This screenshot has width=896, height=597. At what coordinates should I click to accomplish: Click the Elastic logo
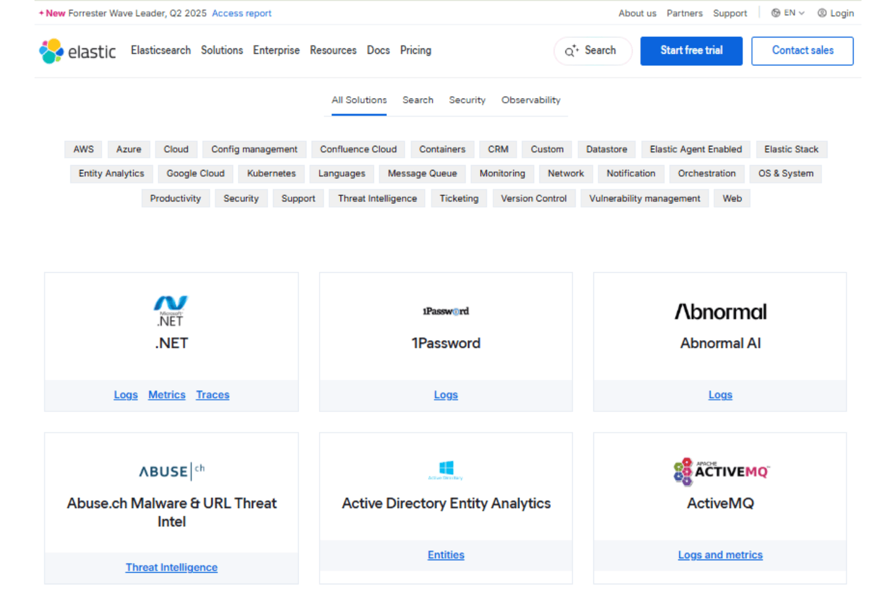click(x=77, y=51)
